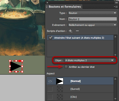This screenshot has width=119, height=101.
Task: Click down arrow in actions list scrollbar
Action: pyautogui.click(x=115, y=55)
